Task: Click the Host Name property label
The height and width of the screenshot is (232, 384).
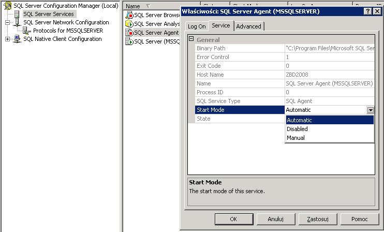Action: point(210,75)
